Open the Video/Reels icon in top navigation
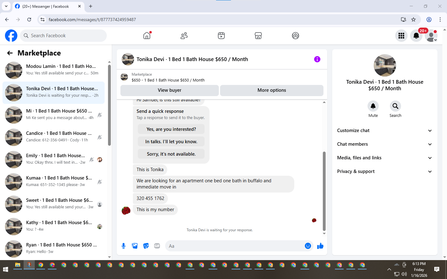Image resolution: width=447 pixels, height=279 pixels. pyautogui.click(x=221, y=36)
